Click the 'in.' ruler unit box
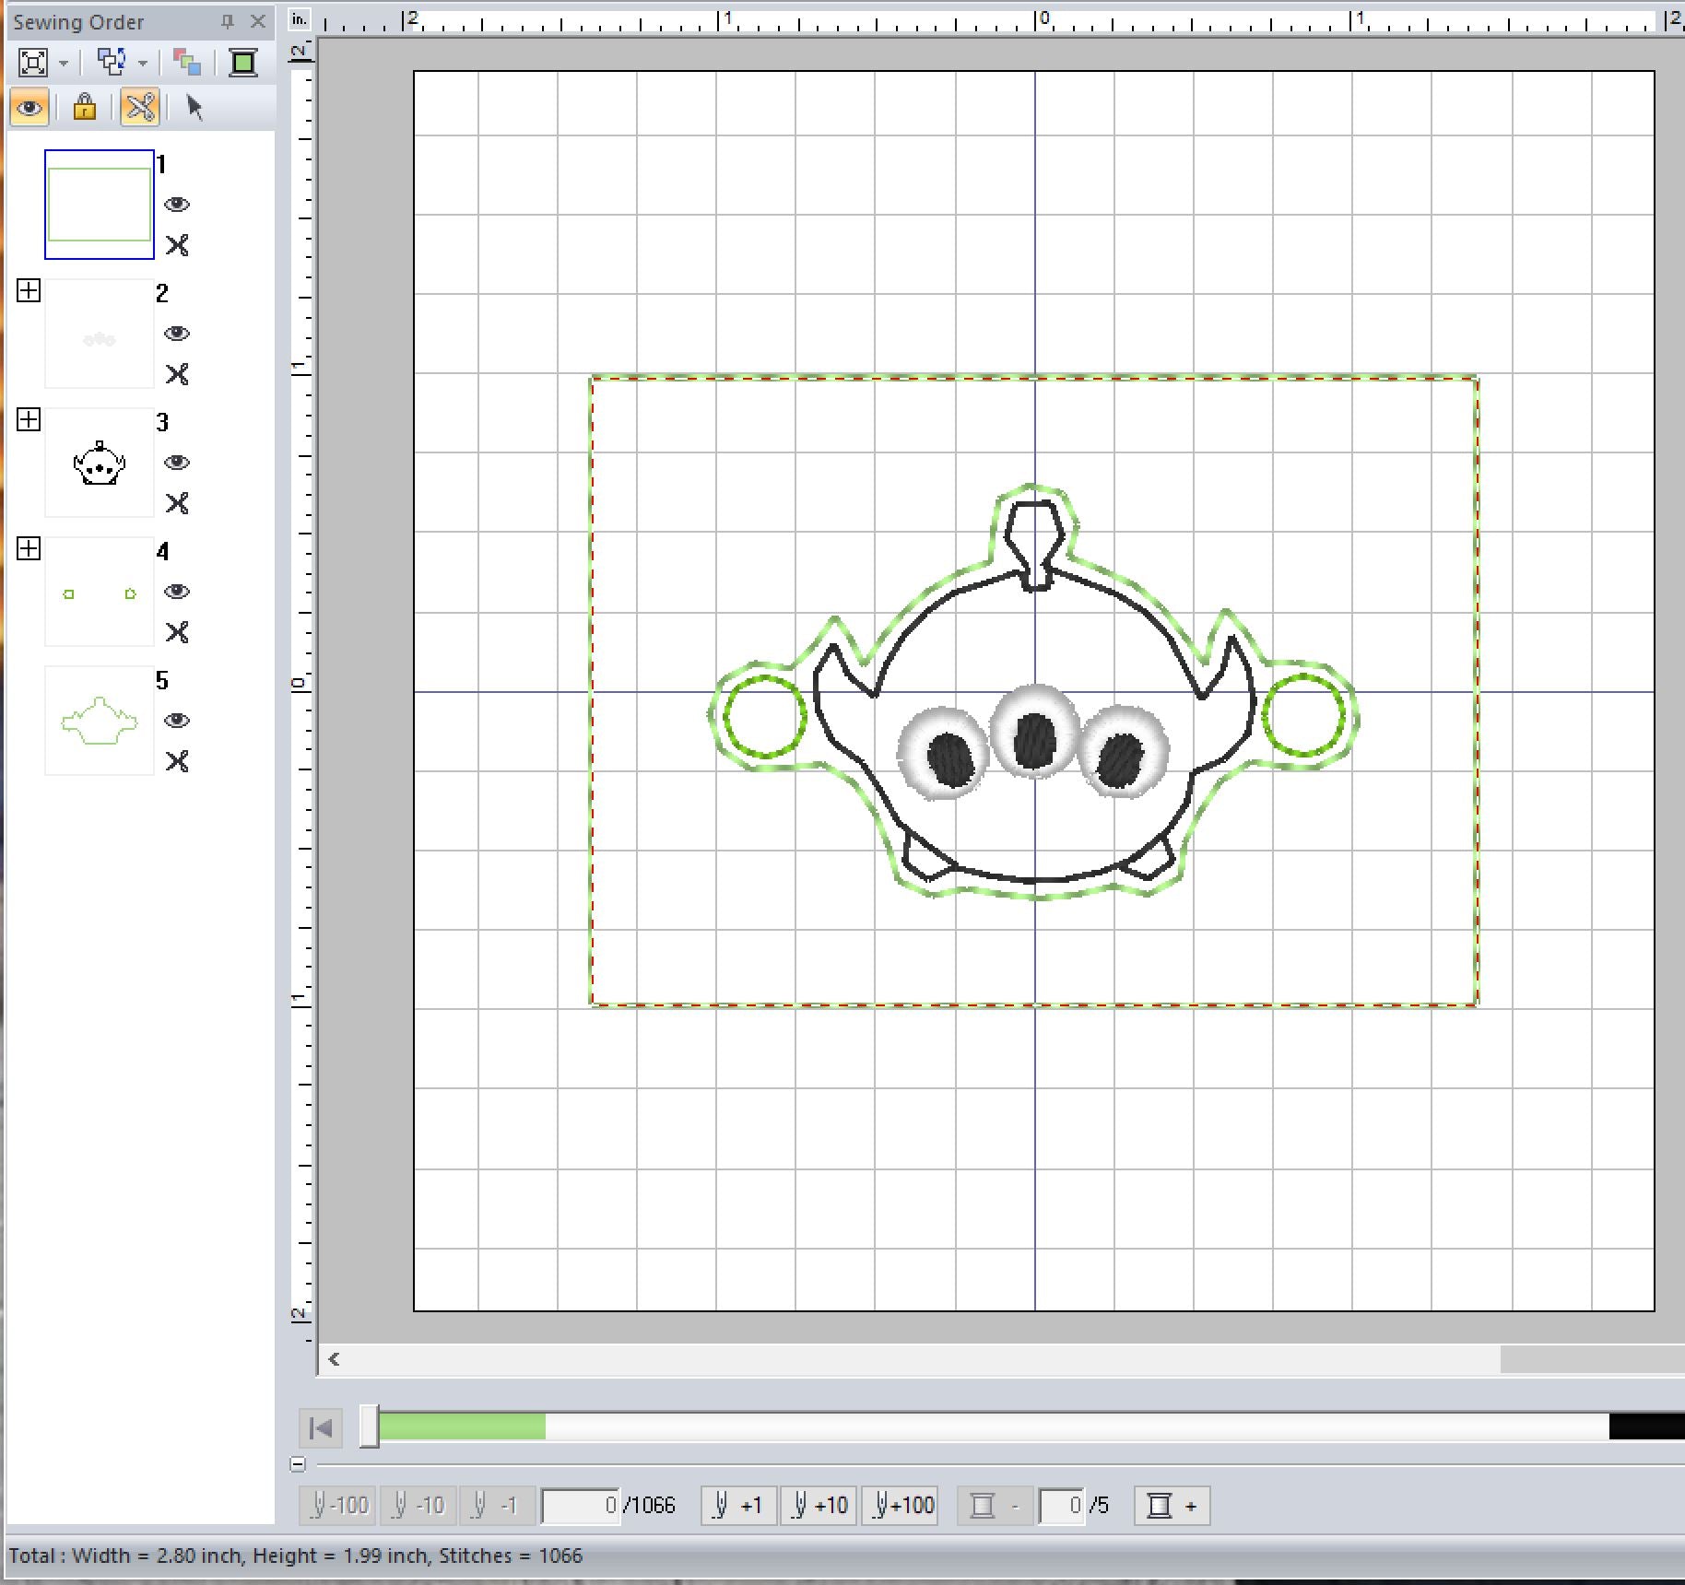The width and height of the screenshot is (1685, 1585). pyautogui.click(x=299, y=18)
